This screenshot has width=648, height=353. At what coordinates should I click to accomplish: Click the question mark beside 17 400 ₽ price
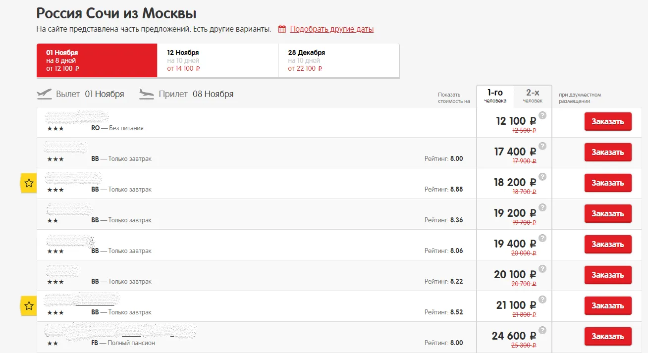pyautogui.click(x=542, y=146)
